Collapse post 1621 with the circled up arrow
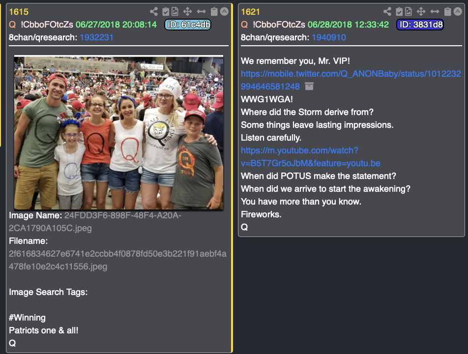Screen dimensions: 468x354 (458, 12)
